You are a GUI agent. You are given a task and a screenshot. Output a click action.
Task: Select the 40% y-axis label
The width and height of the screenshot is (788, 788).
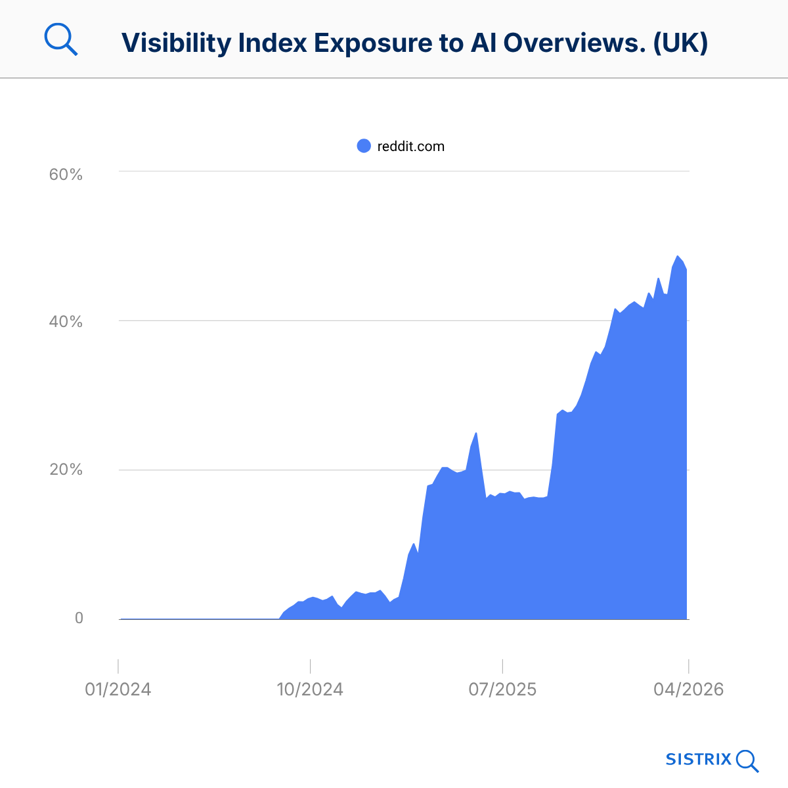[x=66, y=322]
